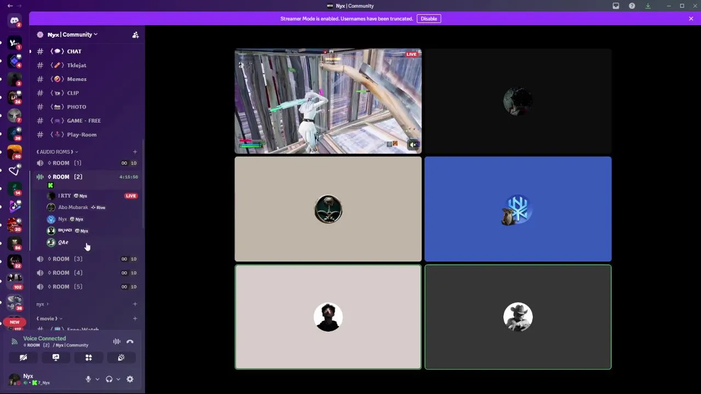This screenshot has width=701, height=394.
Task: Select user Abo Mubarak in voice list
Action: [x=93, y=207]
